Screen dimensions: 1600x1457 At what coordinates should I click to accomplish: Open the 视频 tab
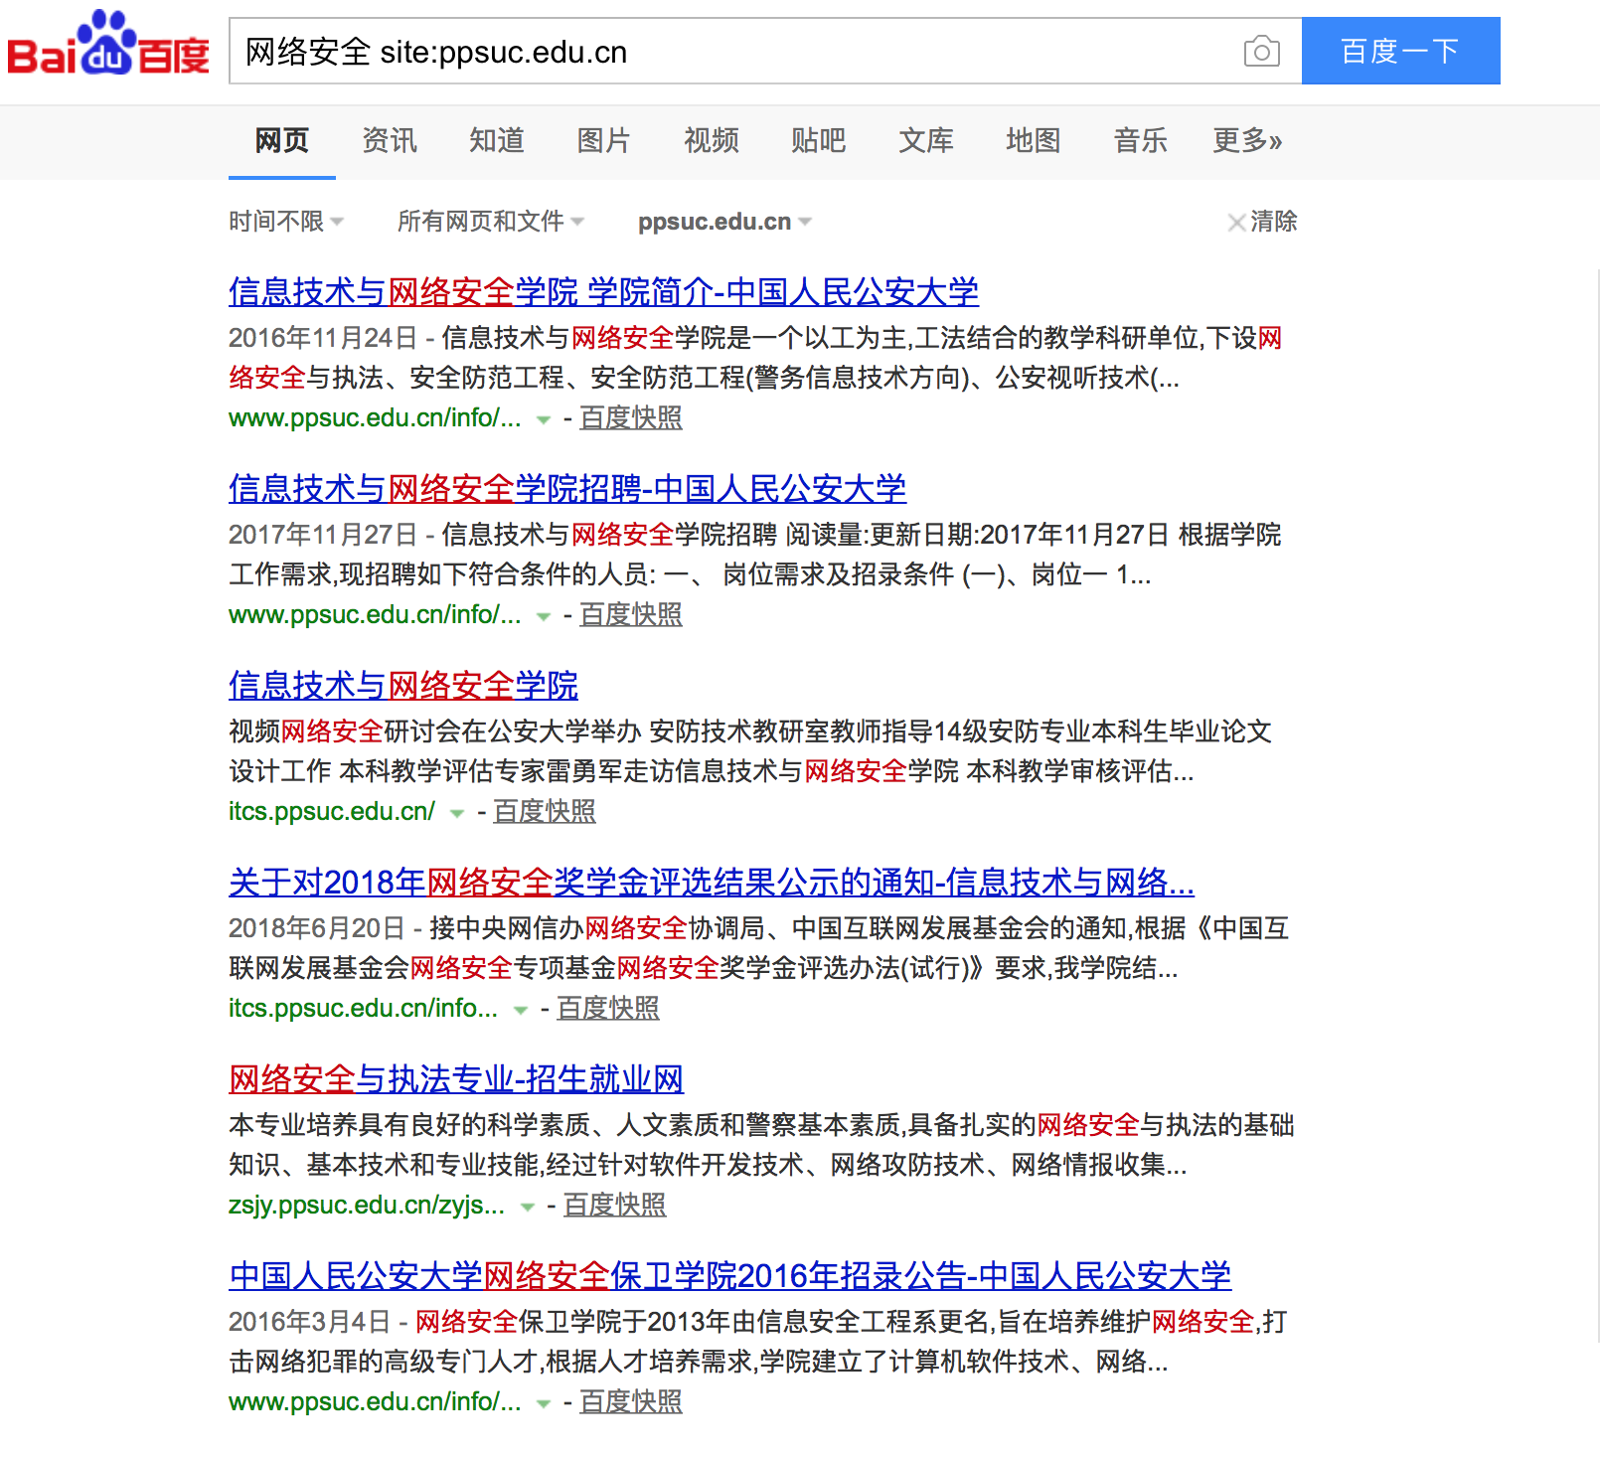coord(712,140)
